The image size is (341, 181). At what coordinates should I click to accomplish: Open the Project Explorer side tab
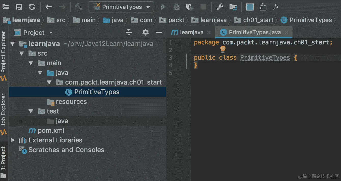pos(4,56)
